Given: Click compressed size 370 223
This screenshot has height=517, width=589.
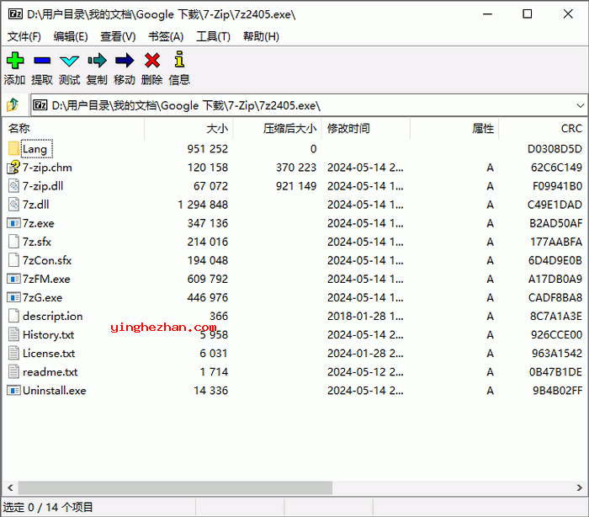Looking at the screenshot, I should pyautogui.click(x=296, y=168).
